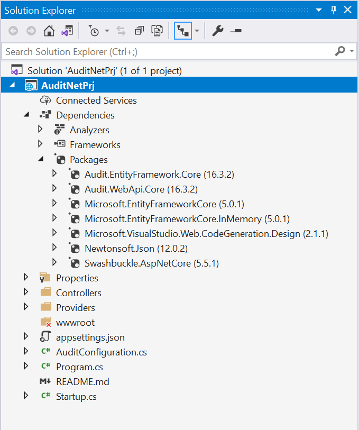Close the Solution Explorer panel
Screen dimensions: 359x430
348,10
